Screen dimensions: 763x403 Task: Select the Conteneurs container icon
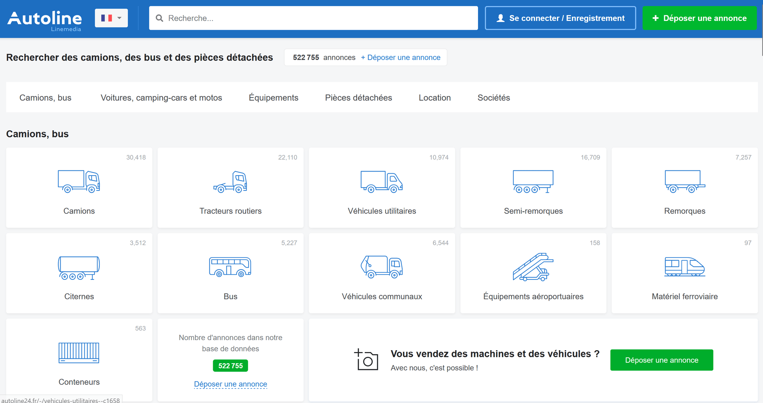point(79,352)
